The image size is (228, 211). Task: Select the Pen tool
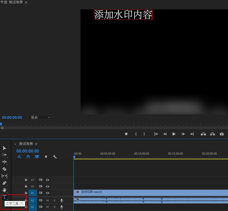(4, 183)
